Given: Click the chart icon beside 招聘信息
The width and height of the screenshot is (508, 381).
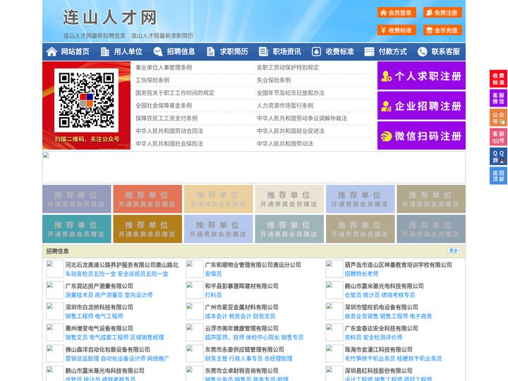Looking at the screenshot, I should point(158,52).
